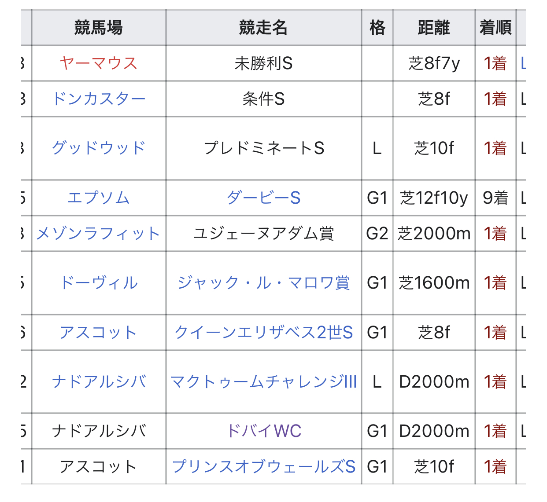
Task: Click the エプソム racecourse link
Action: tap(99, 198)
